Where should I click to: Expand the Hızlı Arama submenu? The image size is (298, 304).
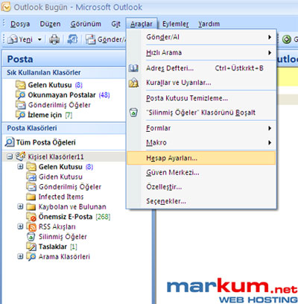[201, 53]
